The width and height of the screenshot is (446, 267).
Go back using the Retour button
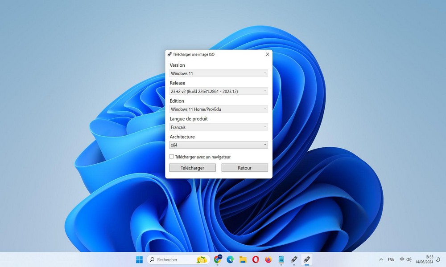point(244,167)
